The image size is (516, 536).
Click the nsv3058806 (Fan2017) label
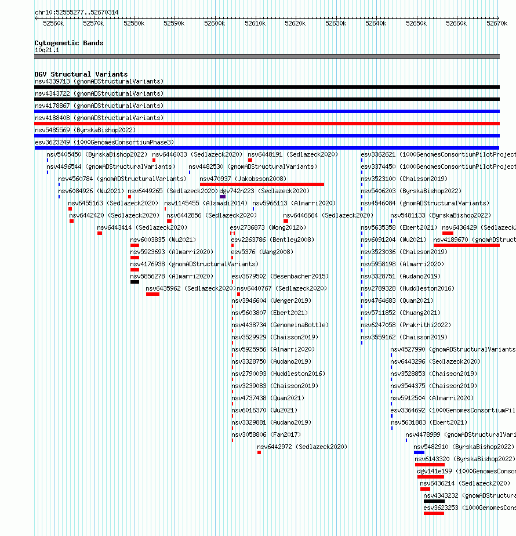point(266,435)
